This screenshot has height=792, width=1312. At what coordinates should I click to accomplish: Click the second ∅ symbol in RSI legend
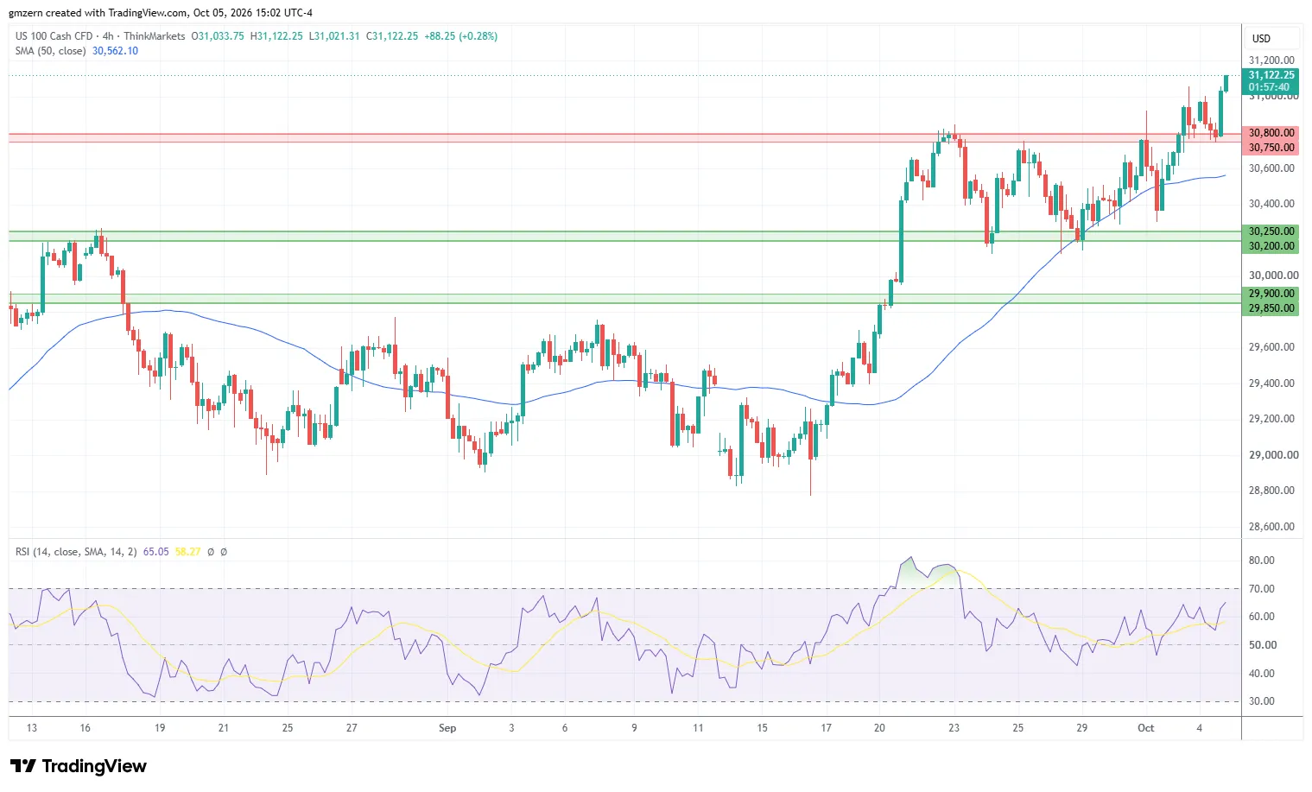pyautogui.click(x=224, y=552)
